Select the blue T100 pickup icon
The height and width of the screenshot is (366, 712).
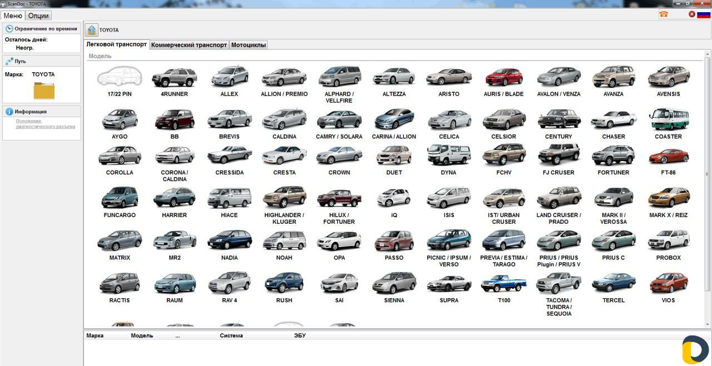pyautogui.click(x=504, y=283)
